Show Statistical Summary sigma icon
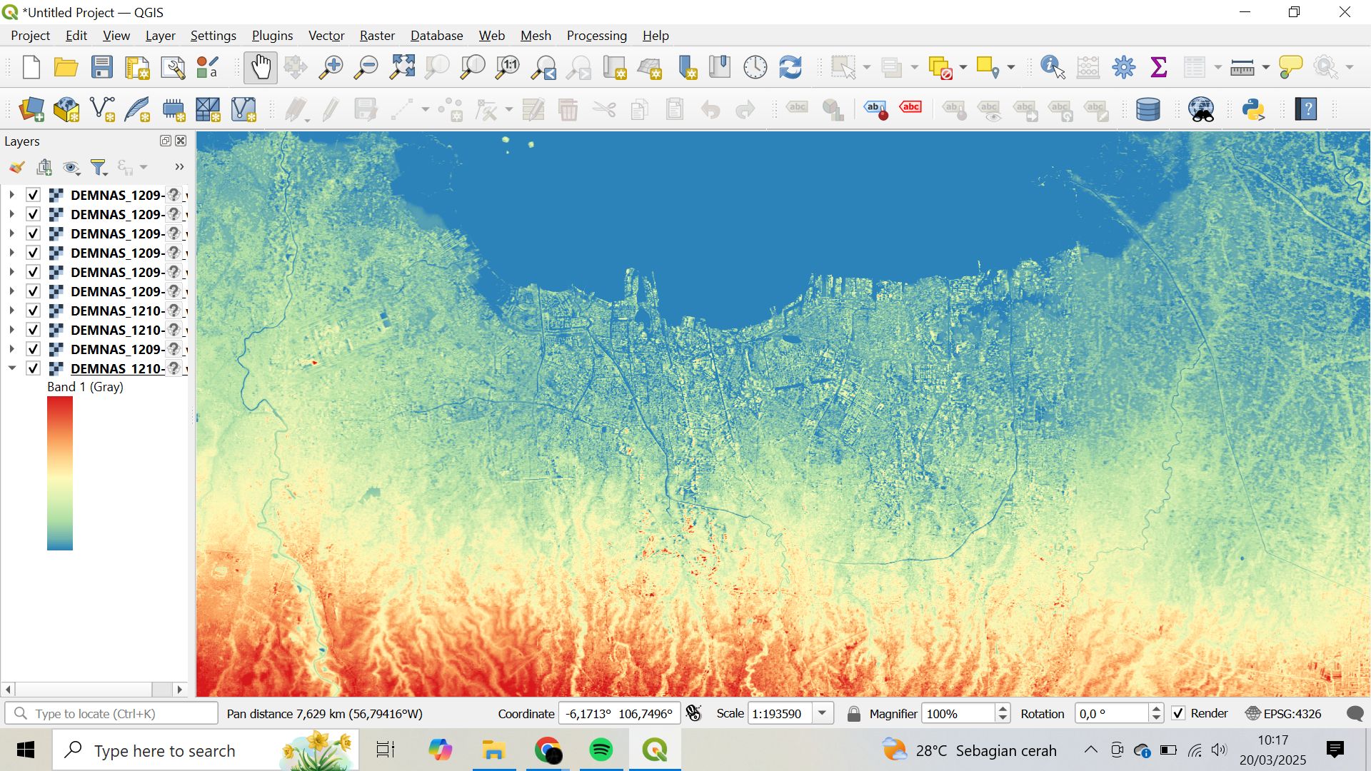 (x=1158, y=67)
